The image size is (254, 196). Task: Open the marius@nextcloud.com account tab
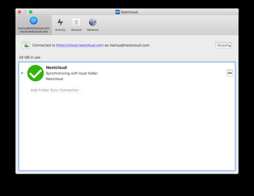pos(33,25)
